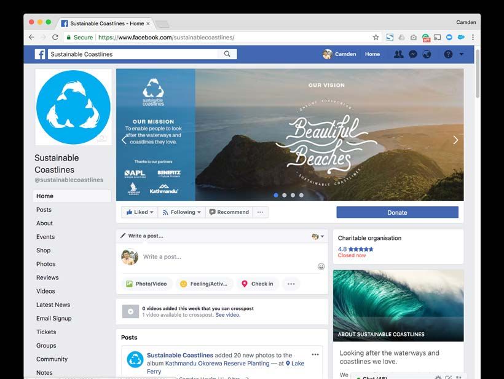Click the Photo/Video button
504x379 pixels.
146,284
